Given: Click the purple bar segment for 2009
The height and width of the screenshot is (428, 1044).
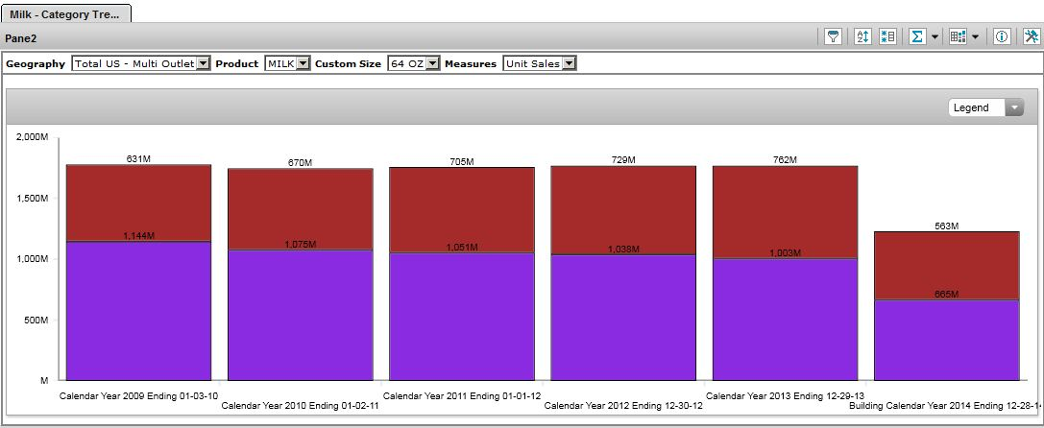Looking at the screenshot, I should pos(138,310).
